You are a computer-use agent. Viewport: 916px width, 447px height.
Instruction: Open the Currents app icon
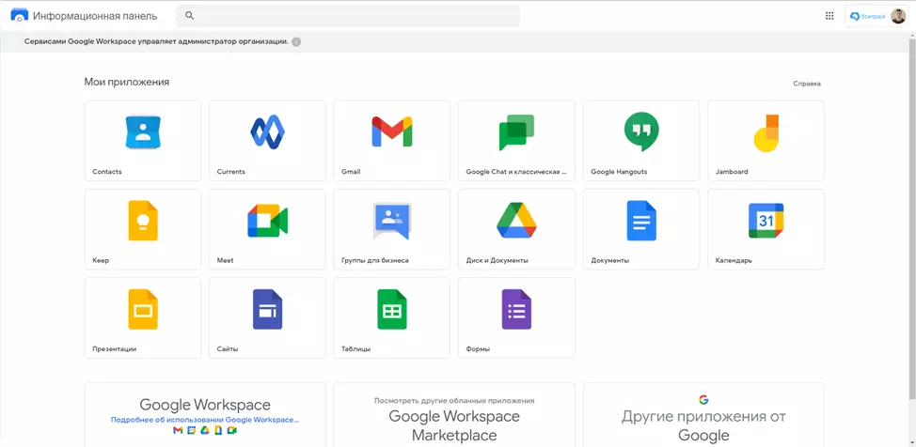tap(267, 132)
